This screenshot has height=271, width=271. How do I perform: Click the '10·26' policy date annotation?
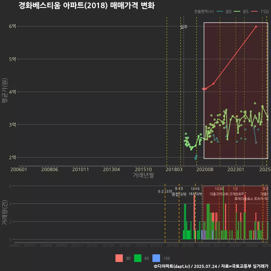[219, 189]
